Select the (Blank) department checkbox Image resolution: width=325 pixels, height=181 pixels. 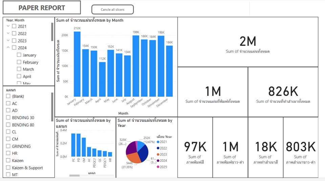pyautogui.click(x=8, y=96)
